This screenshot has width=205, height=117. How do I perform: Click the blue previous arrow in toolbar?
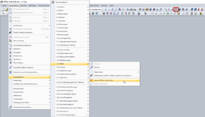pos(106,9)
